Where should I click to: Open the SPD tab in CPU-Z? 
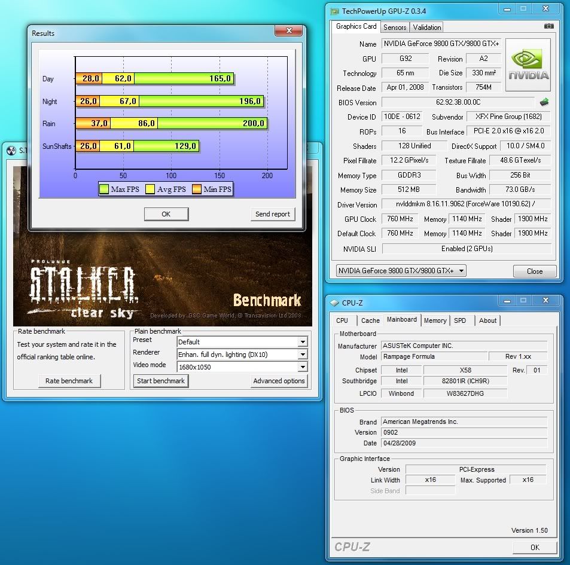[x=460, y=320]
